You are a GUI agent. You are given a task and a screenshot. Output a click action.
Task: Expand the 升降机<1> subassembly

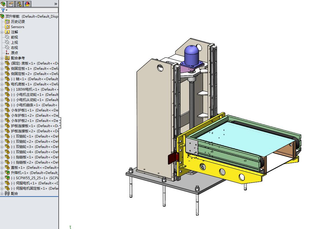click(x=2, y=173)
